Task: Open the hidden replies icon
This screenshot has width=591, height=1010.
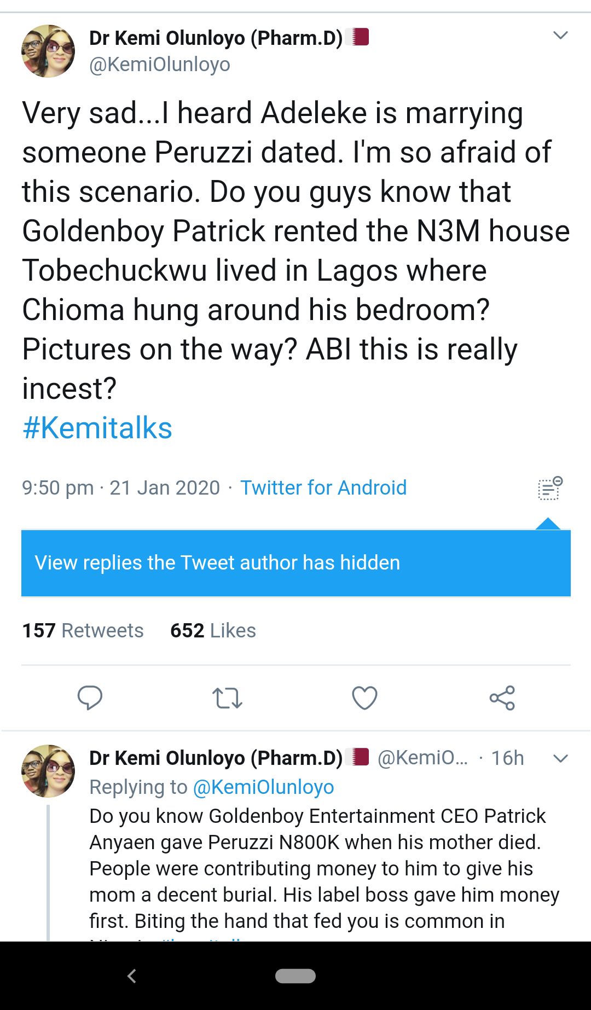Action: tap(550, 488)
